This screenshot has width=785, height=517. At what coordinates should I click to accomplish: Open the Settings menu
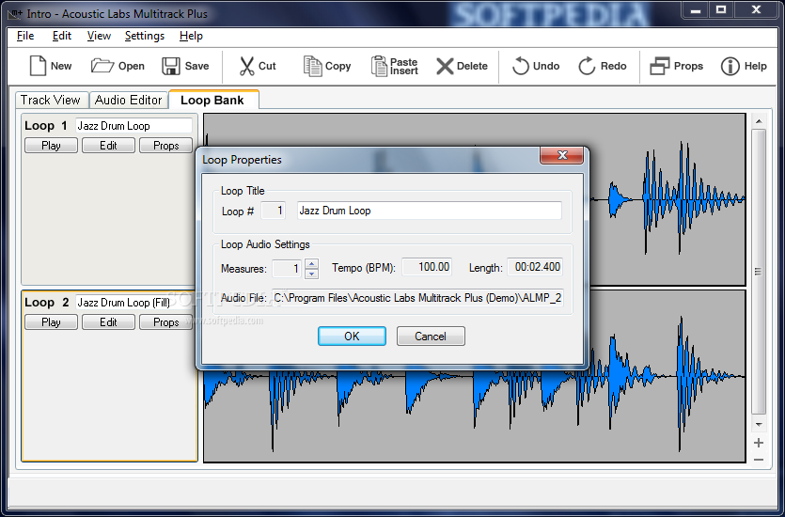click(x=145, y=36)
